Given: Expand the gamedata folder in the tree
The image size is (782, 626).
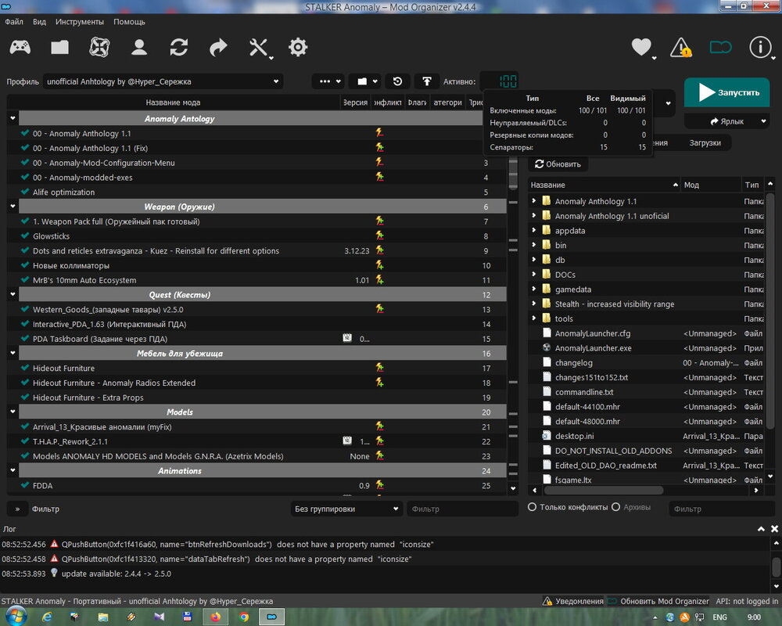Looking at the screenshot, I should pyautogui.click(x=534, y=290).
